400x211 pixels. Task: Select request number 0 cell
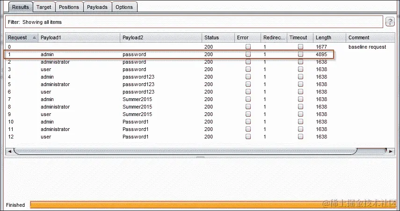9,47
